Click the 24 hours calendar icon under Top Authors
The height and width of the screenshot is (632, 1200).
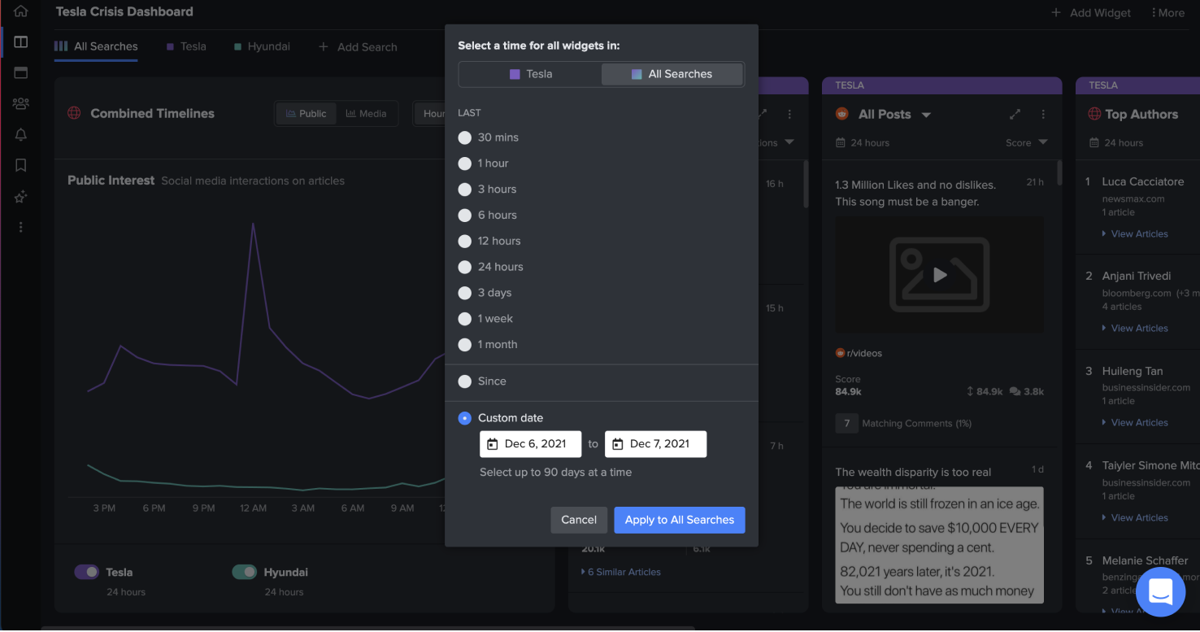coord(1093,142)
